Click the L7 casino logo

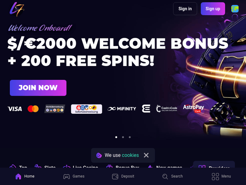point(17,9)
